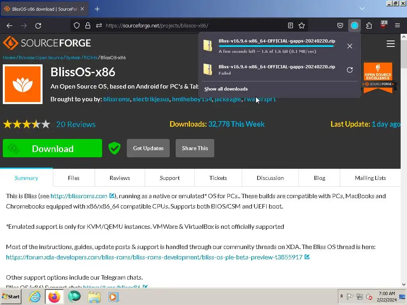Cancel the in-progress Bliss zip download
This screenshot has height=305, width=407.
pos(350,46)
